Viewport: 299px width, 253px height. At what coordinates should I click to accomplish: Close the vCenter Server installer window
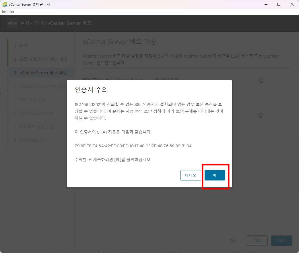pyautogui.click(x=292, y=4)
